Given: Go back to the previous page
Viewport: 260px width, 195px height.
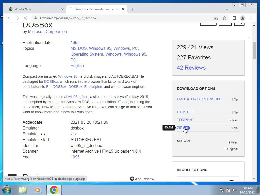Looking at the screenshot, I should coord(9,18).
